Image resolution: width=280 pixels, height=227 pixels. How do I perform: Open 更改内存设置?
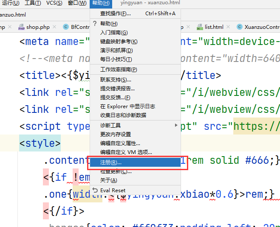tap(136, 135)
